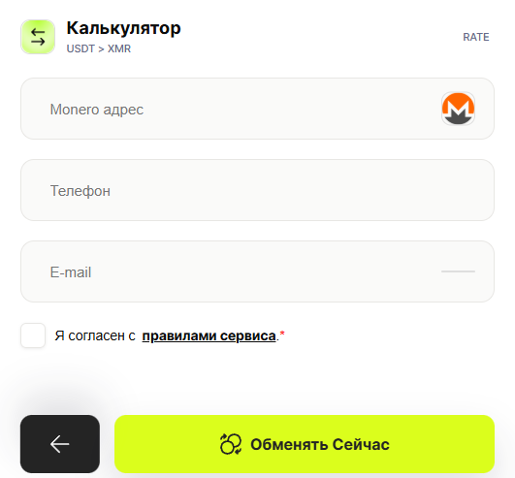Click the XMR currency label
This screenshot has width=515, height=478.
[x=119, y=48]
